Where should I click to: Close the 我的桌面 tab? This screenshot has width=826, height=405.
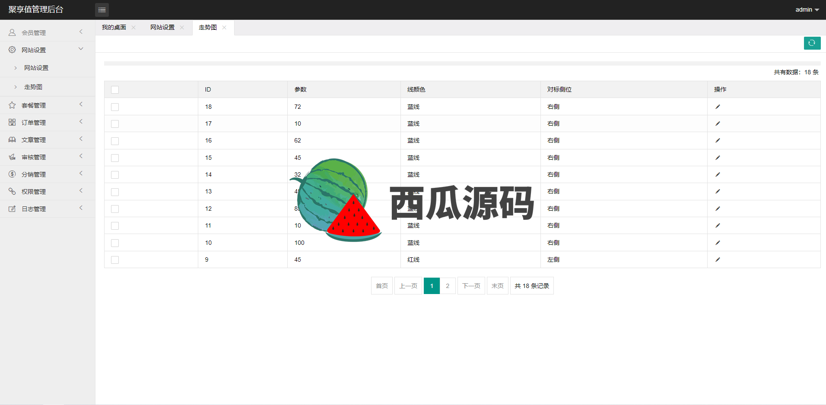pos(133,27)
